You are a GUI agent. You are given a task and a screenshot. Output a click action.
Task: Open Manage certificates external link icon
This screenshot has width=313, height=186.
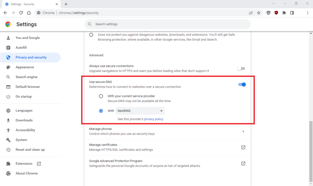pos(243,147)
